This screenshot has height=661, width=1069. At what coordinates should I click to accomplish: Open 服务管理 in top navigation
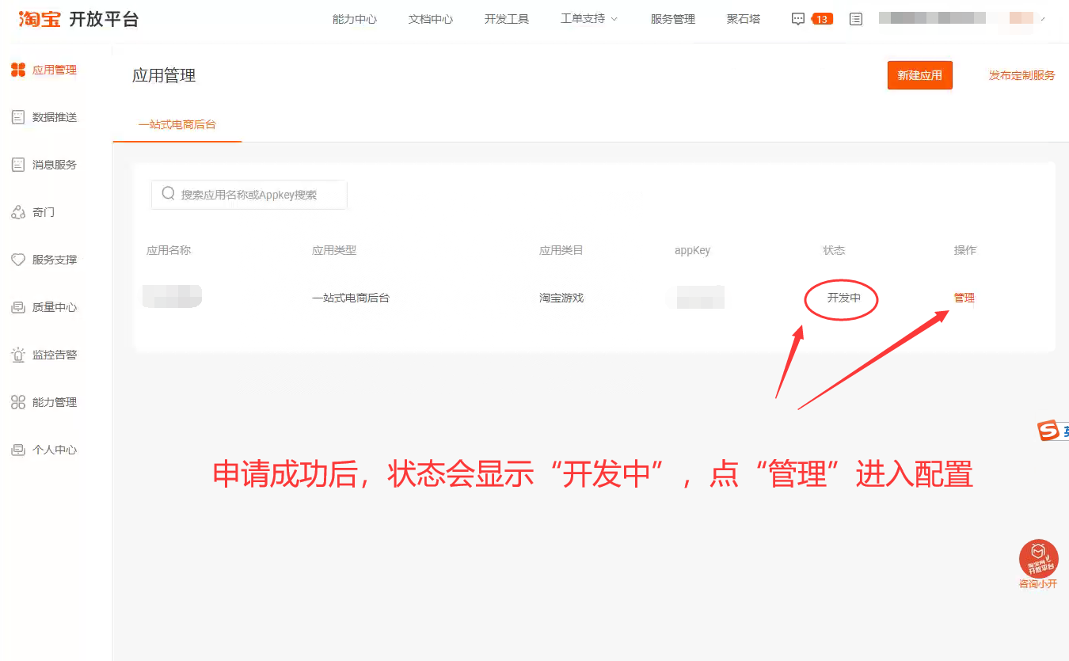[x=673, y=19]
